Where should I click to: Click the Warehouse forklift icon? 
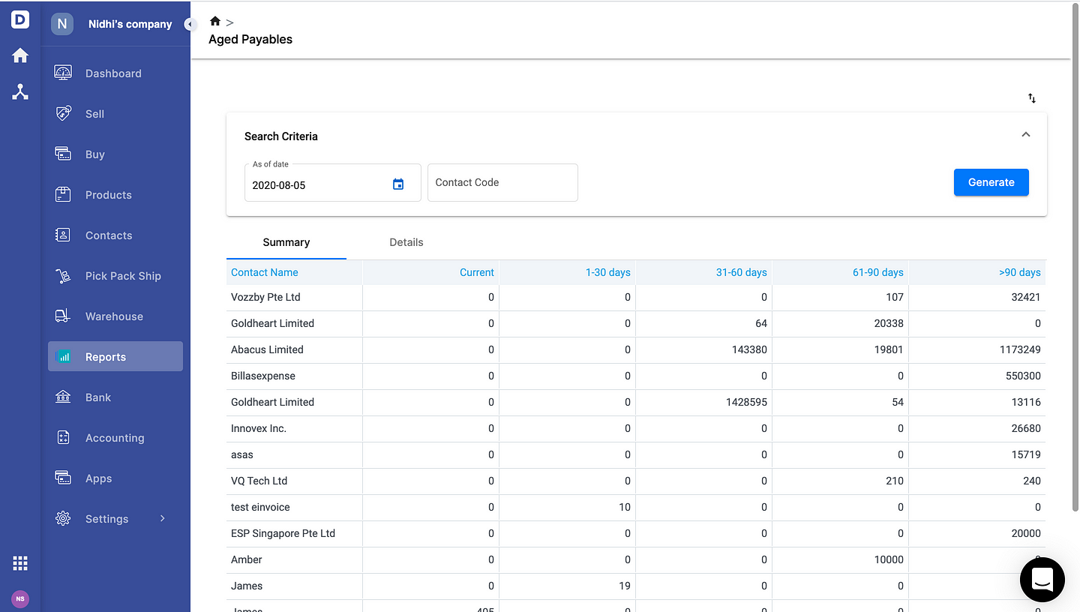pos(63,316)
